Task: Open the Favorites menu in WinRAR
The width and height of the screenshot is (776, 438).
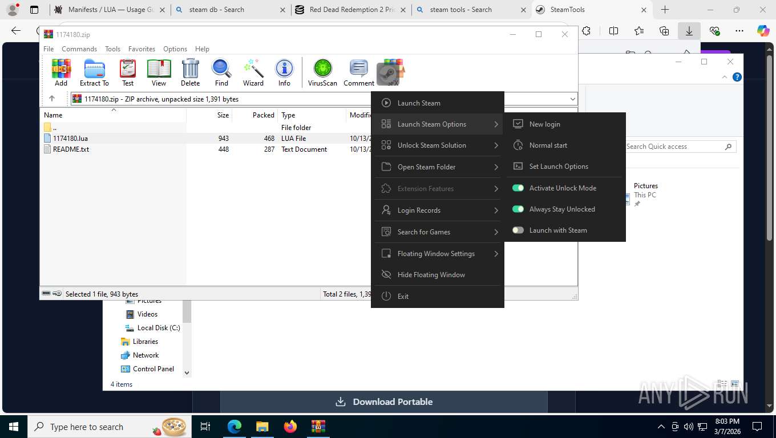Action: [x=142, y=49]
